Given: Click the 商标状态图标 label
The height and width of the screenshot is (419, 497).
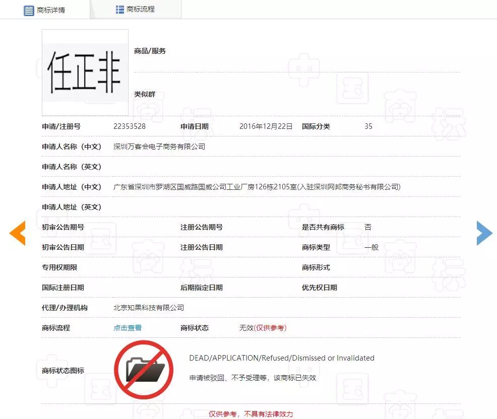Looking at the screenshot, I should [x=63, y=371].
